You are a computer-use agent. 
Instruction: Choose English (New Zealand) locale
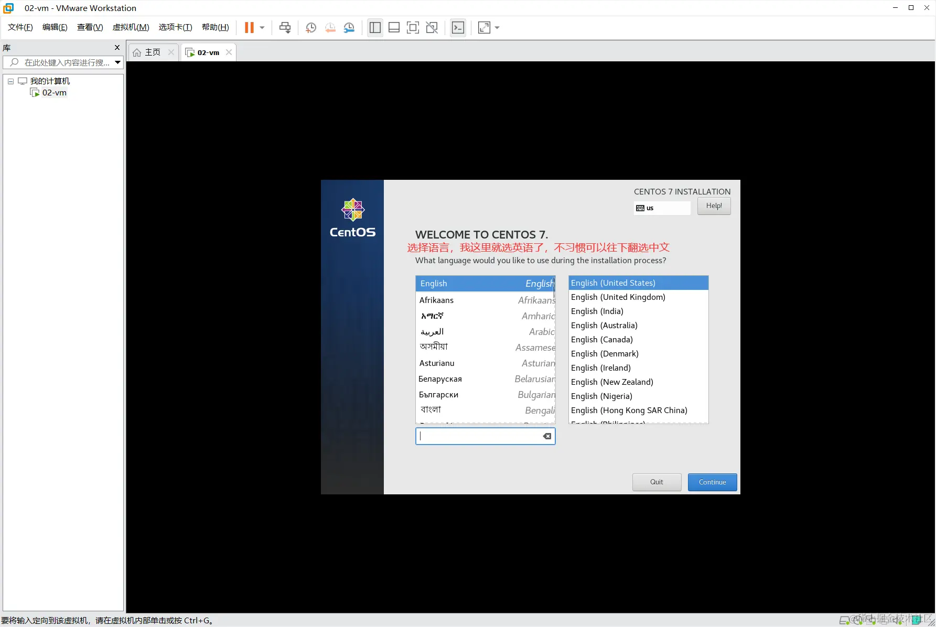(639, 382)
